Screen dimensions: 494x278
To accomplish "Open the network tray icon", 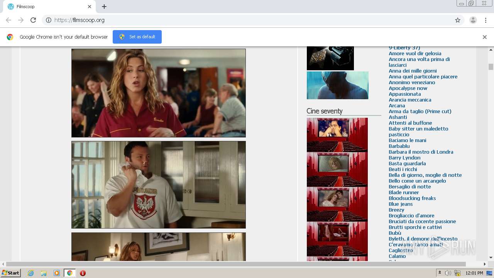I will click(457, 273).
